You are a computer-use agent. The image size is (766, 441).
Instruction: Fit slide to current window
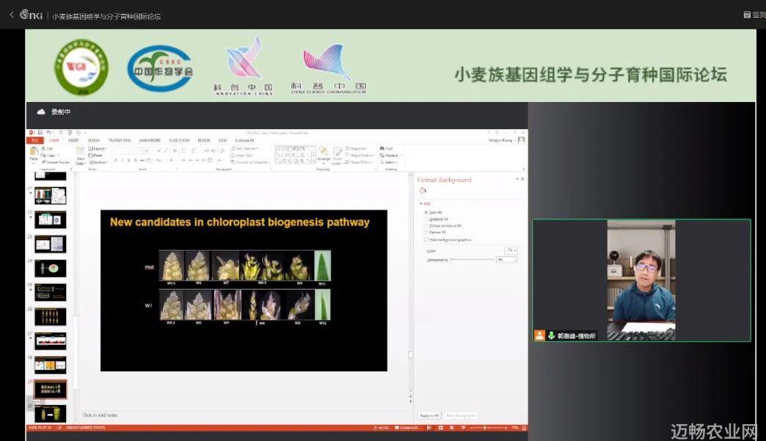click(524, 428)
